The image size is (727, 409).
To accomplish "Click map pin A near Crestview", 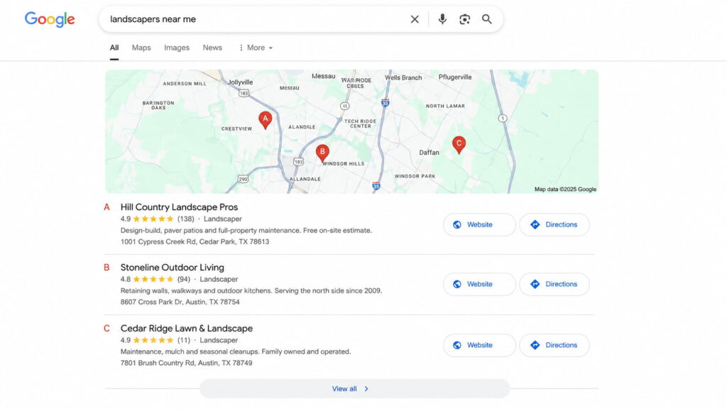I will point(266,120).
